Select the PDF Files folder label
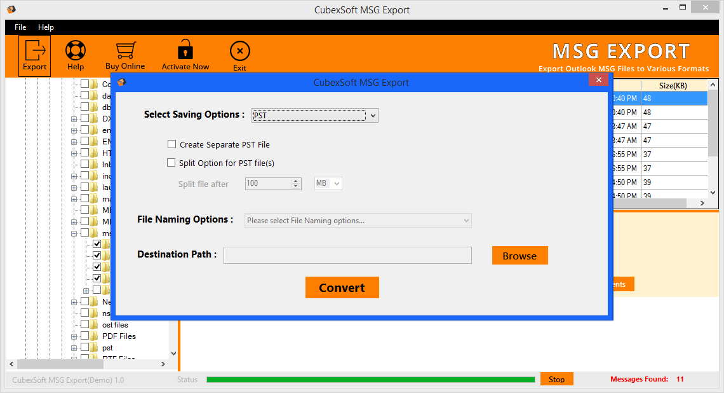The image size is (724, 393). [x=119, y=336]
